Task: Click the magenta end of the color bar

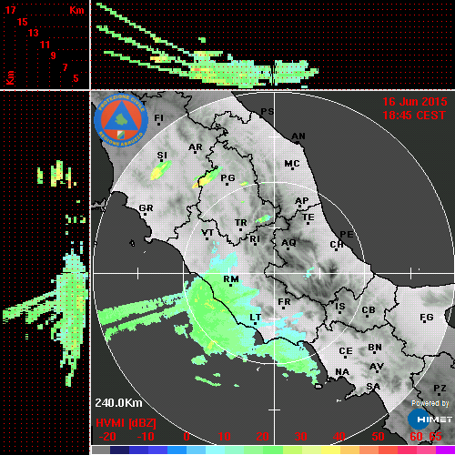Action: point(445,450)
